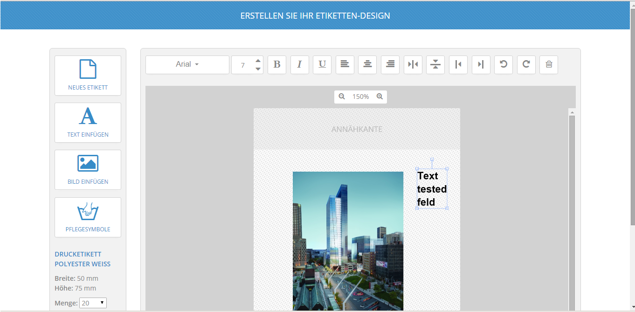The width and height of the screenshot is (635, 312).
Task: Select left text alignment
Action: coord(345,64)
